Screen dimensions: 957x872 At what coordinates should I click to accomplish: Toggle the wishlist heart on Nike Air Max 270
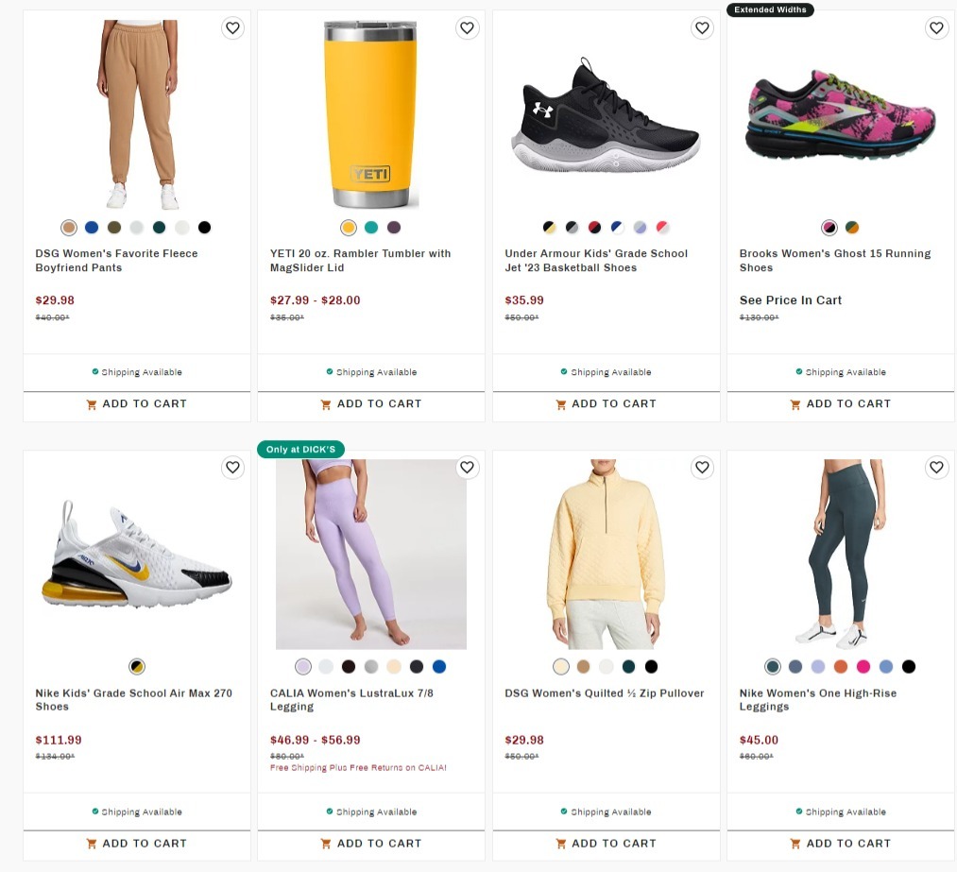click(x=232, y=467)
